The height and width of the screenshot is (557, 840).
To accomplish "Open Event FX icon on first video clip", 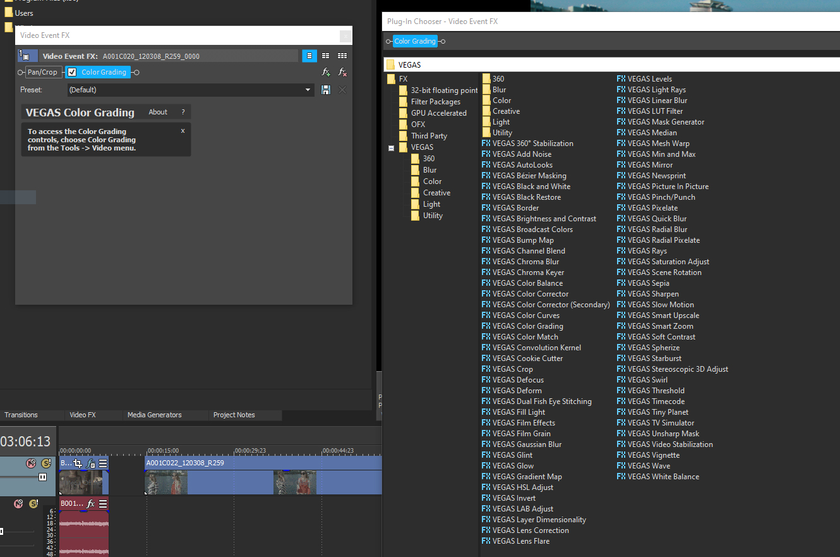I will pos(90,463).
